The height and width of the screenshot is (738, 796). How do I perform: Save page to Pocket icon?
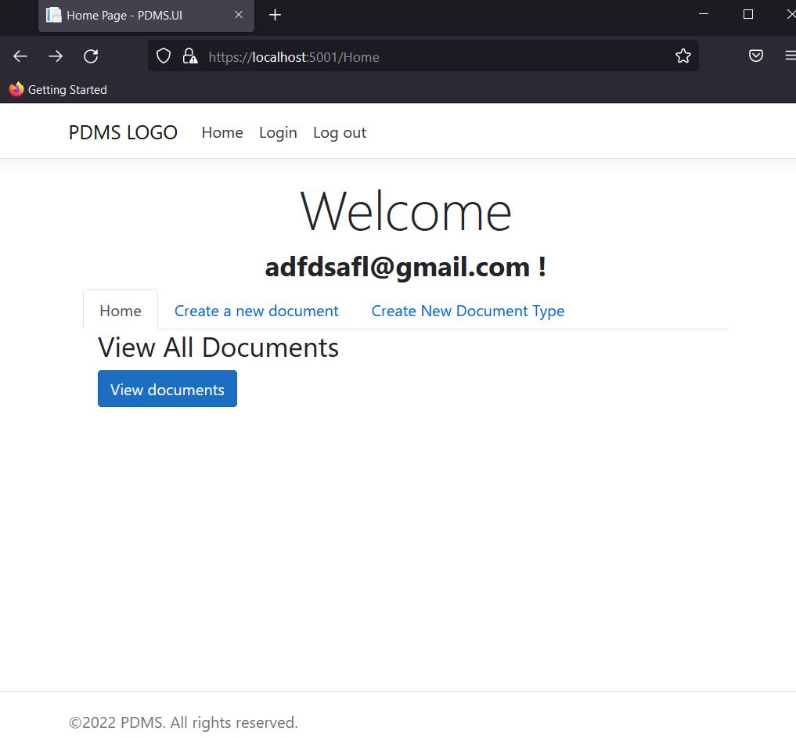[x=756, y=56]
